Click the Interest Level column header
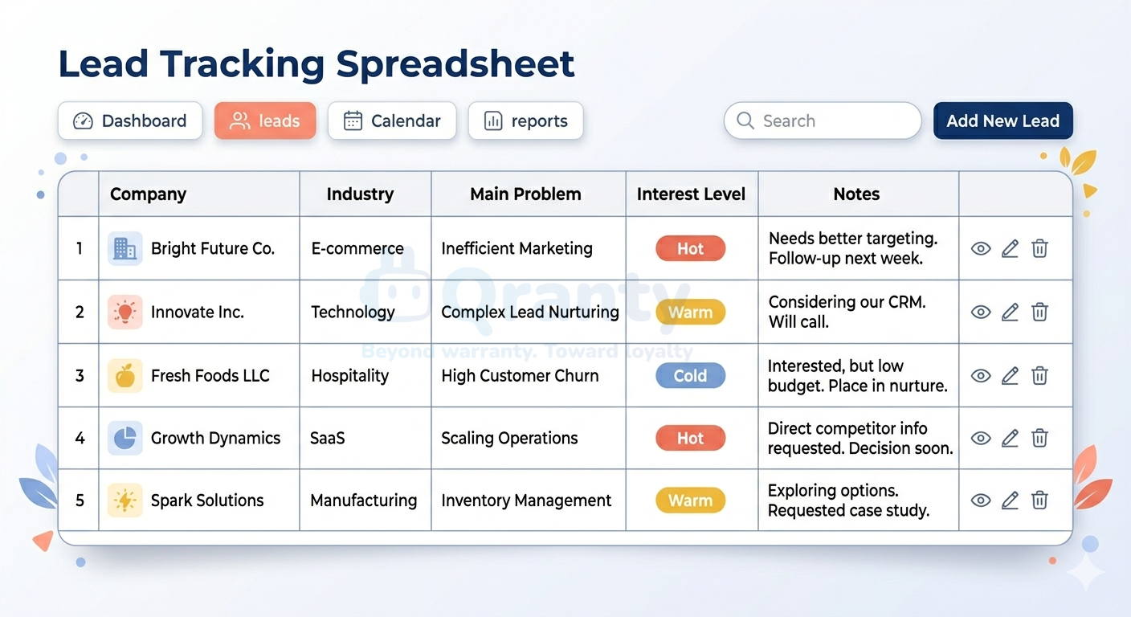 (x=692, y=194)
